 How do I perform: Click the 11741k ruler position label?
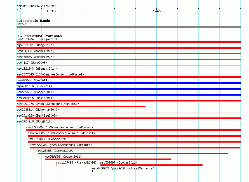click(x=51, y=11)
